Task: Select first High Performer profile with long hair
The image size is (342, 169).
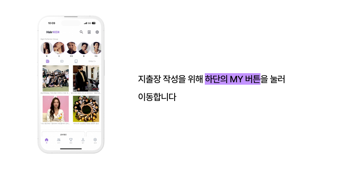Action: click(x=47, y=48)
